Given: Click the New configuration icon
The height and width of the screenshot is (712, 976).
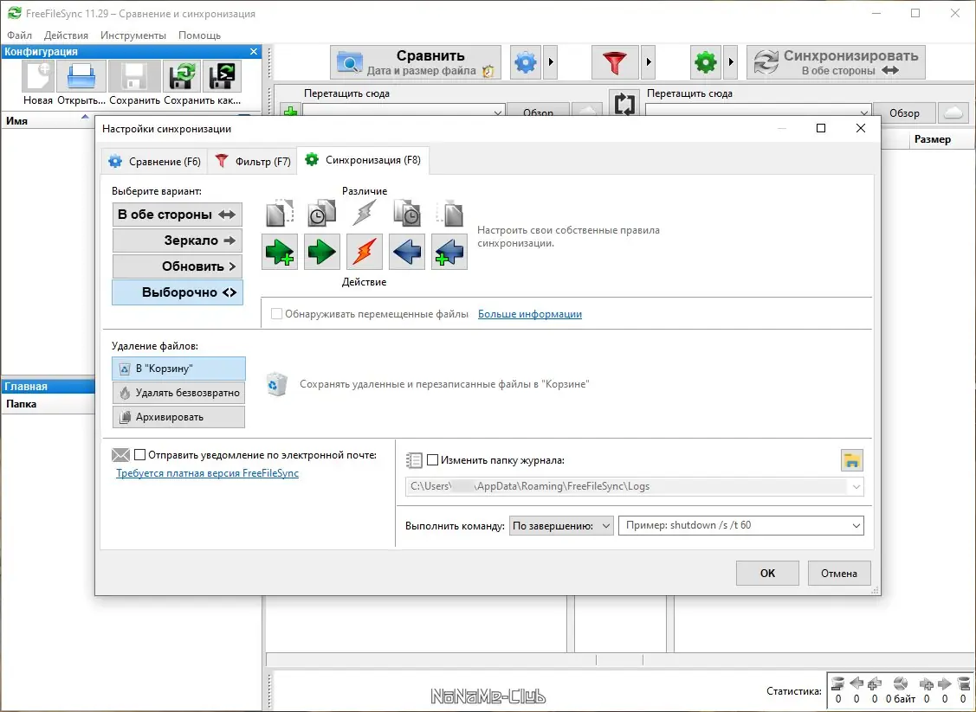Looking at the screenshot, I should click(x=38, y=76).
